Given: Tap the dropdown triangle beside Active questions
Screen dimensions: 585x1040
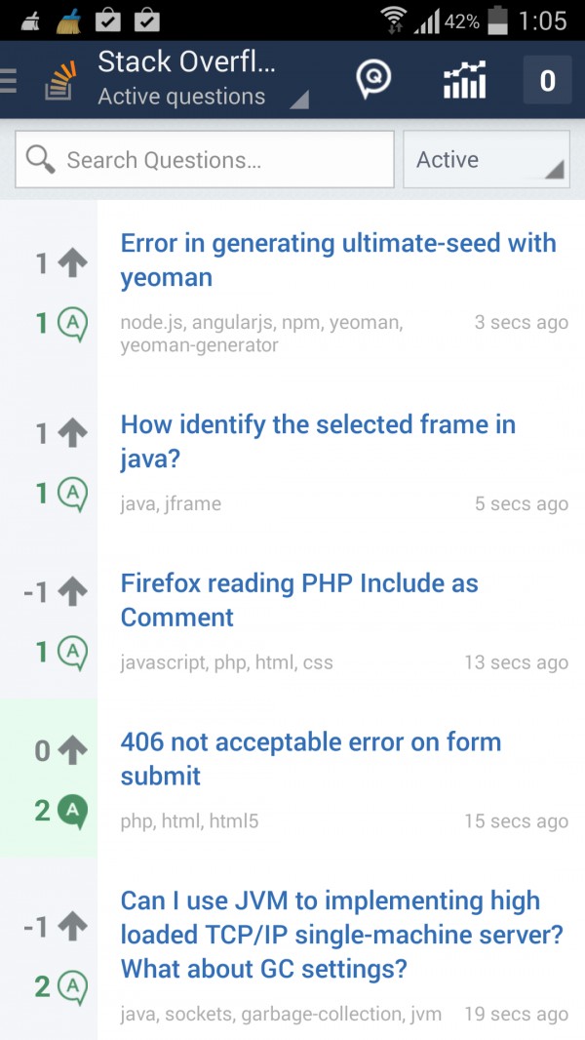Looking at the screenshot, I should (x=300, y=99).
